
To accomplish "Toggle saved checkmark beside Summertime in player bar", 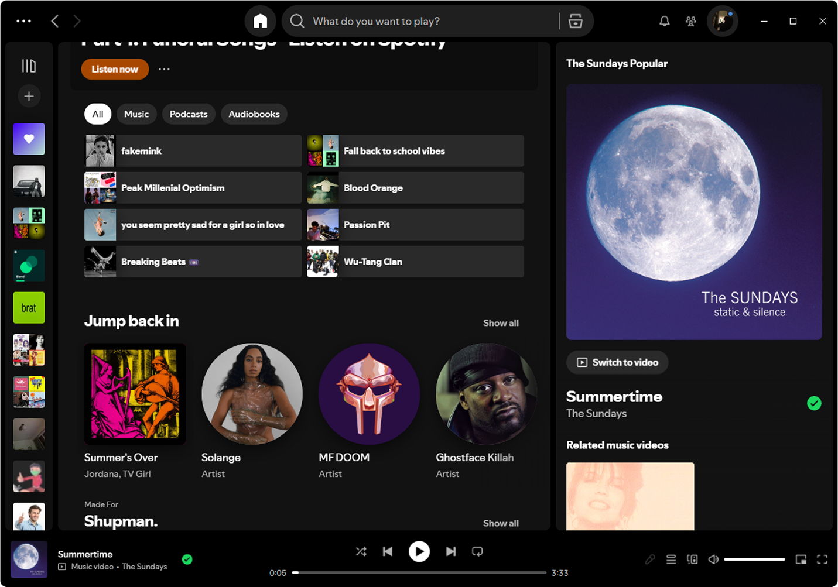I will [187, 559].
